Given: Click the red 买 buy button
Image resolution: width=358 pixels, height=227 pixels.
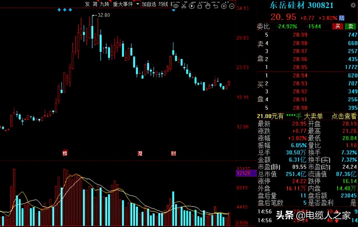Looking at the screenshot, I should pos(338,26).
